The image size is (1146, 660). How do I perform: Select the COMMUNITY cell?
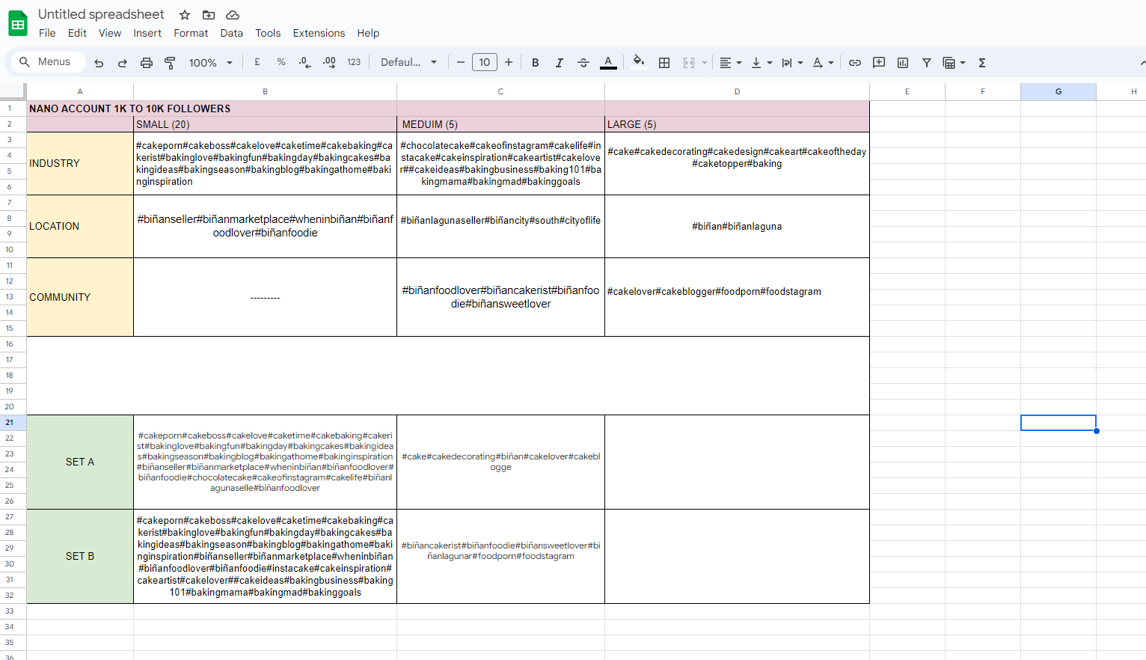coord(80,297)
